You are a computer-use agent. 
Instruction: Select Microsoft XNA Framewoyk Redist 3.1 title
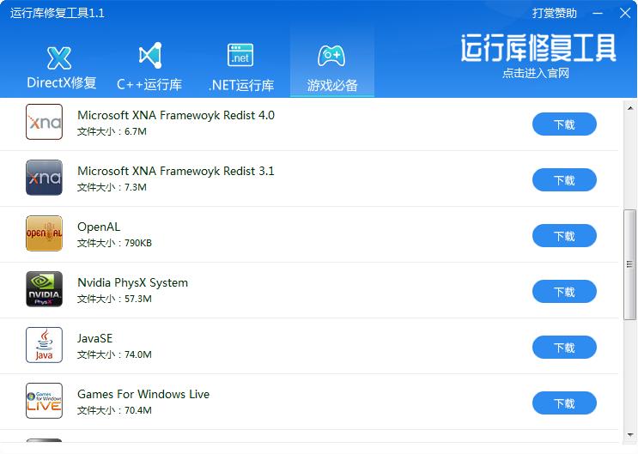pos(176,171)
